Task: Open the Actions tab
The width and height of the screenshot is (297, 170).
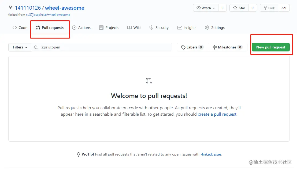Action: pyautogui.click(x=81, y=28)
